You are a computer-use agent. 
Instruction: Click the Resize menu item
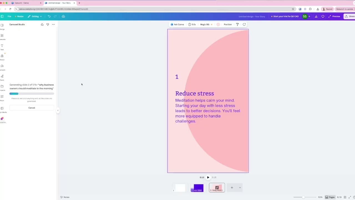click(19, 16)
